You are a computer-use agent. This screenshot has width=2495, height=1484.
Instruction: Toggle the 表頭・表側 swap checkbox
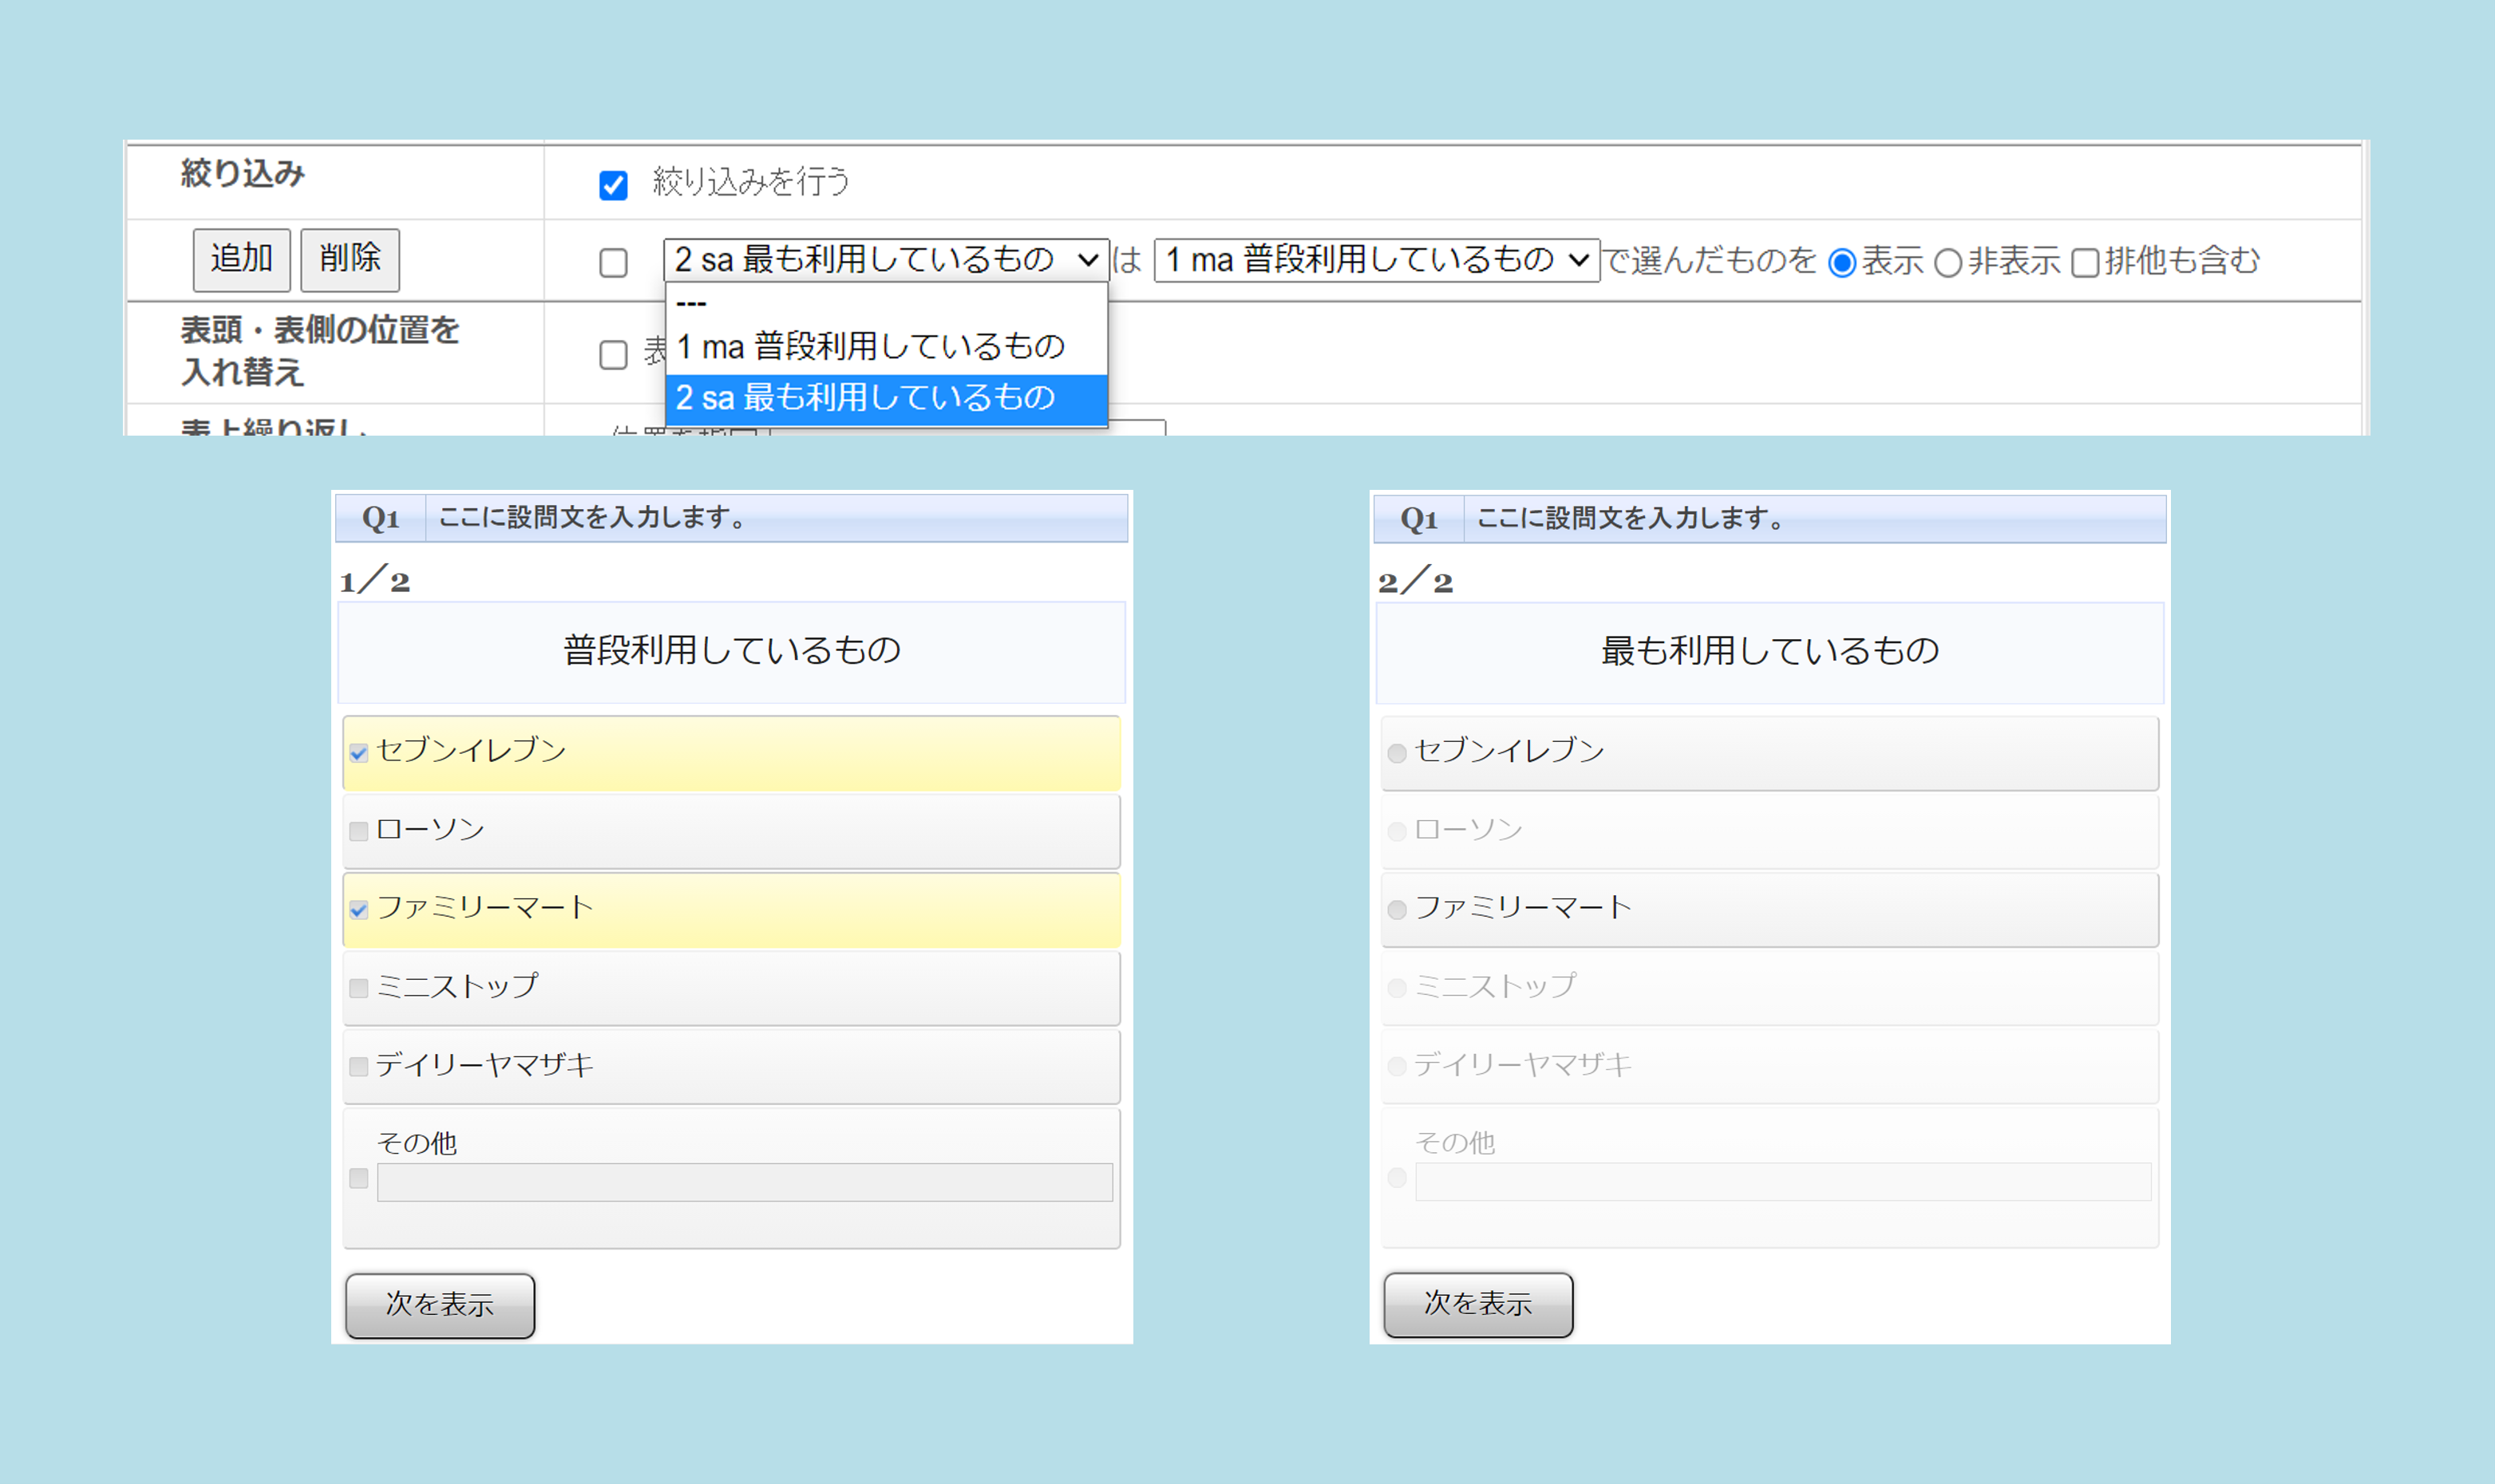613,354
